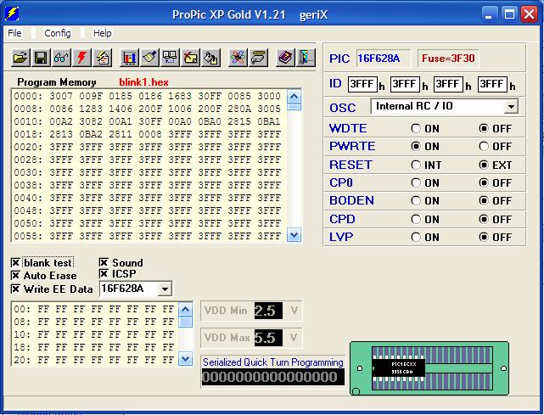Open the purple help book icon
544x415 pixels.
click(x=285, y=58)
